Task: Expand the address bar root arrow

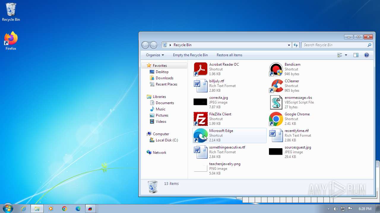Action: pyautogui.click(x=170, y=45)
